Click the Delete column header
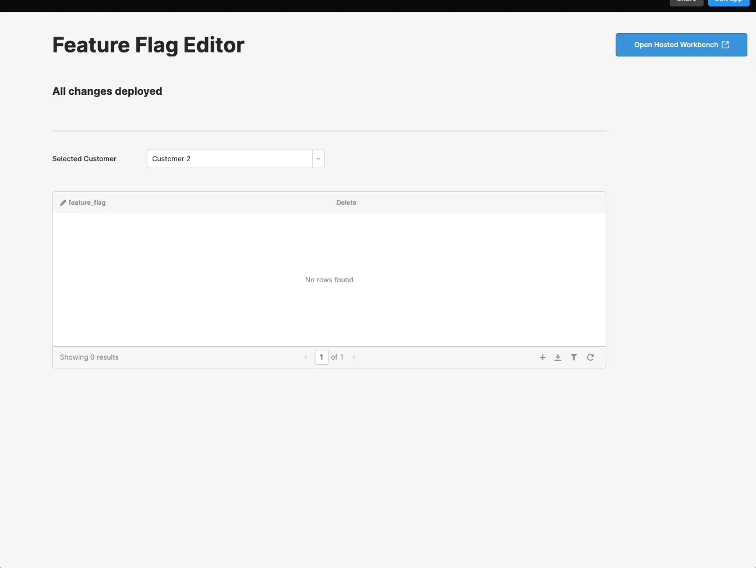The height and width of the screenshot is (568, 756). (346, 202)
